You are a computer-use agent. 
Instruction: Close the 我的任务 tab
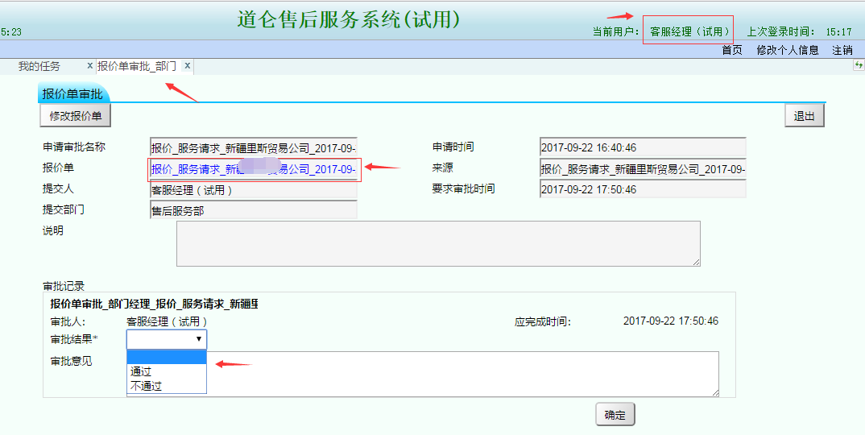(90, 66)
